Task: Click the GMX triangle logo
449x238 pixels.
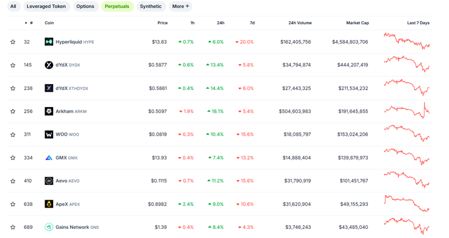Action: pos(49,158)
